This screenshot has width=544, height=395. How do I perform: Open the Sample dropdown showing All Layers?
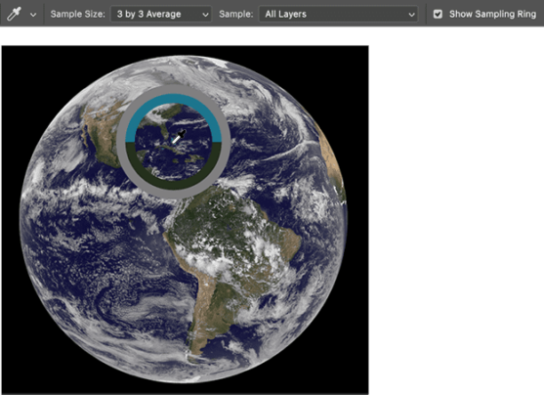click(x=338, y=14)
